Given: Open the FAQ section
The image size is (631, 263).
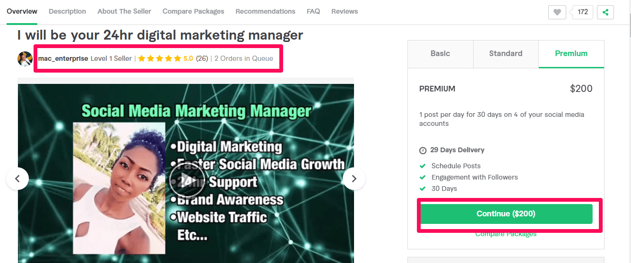Looking at the screenshot, I should point(313,11).
